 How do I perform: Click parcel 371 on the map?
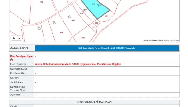[x=107, y=16]
